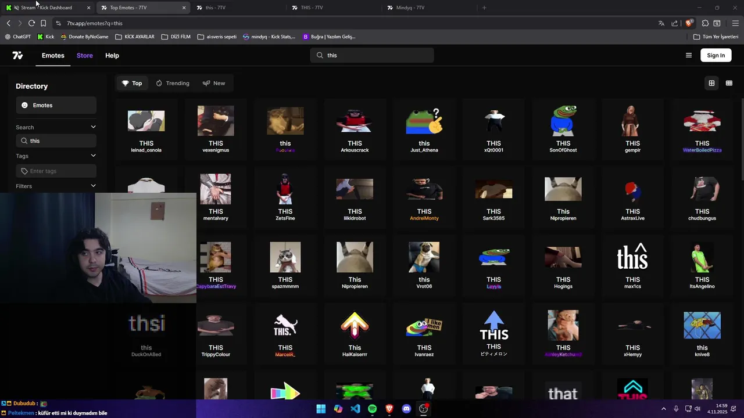Image resolution: width=744 pixels, height=418 pixels.
Task: Click the Enter tags input field
Action: coord(56,171)
